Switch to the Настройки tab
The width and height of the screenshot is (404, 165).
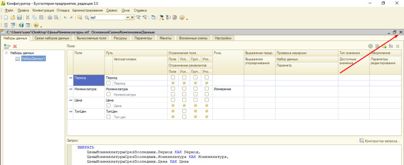(x=224, y=38)
